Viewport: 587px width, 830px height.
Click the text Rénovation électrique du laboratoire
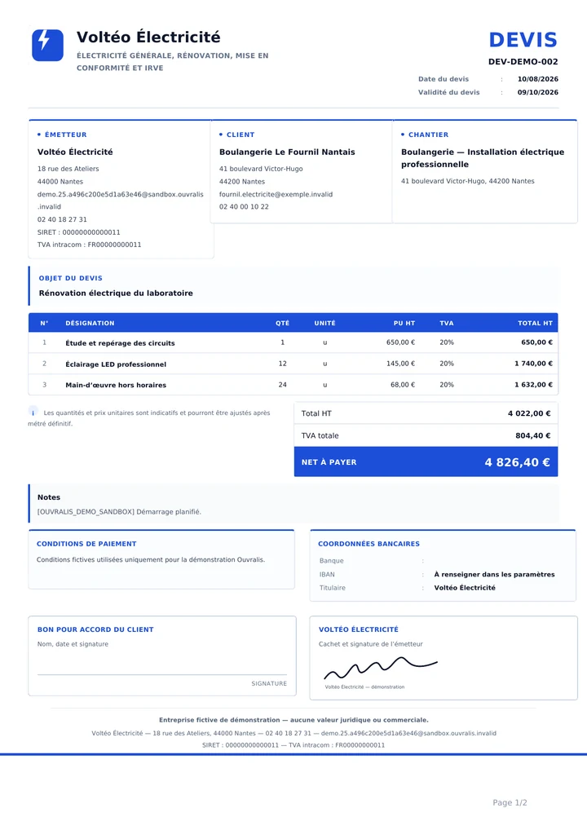pos(116,294)
